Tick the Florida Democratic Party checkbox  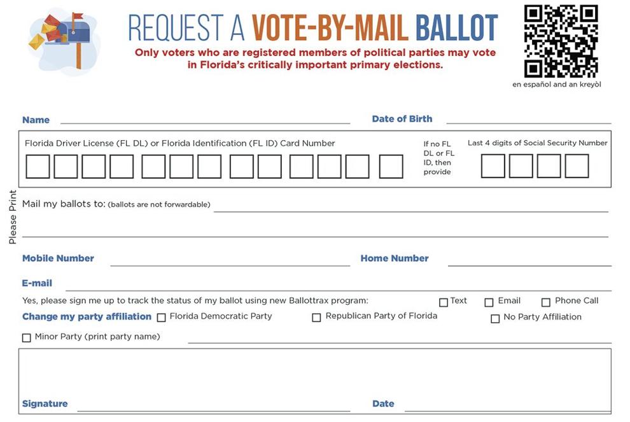[161, 318]
